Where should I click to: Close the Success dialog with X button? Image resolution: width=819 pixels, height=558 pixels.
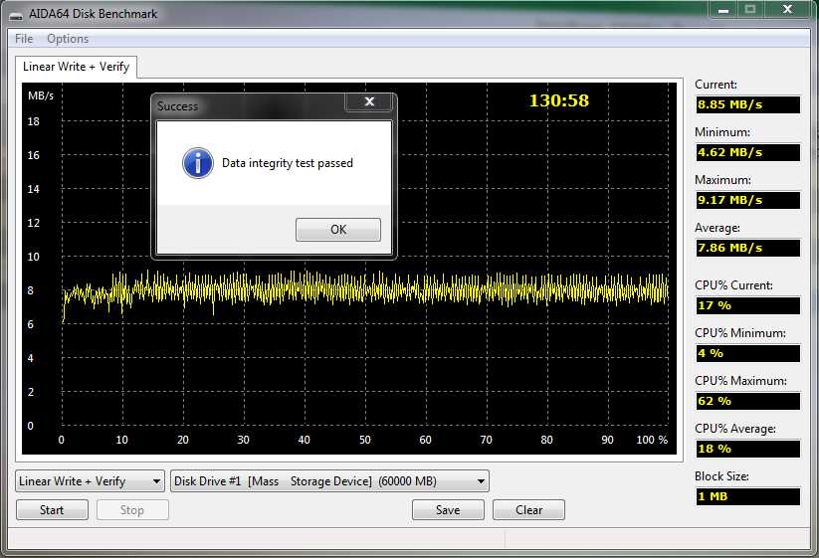tap(369, 102)
